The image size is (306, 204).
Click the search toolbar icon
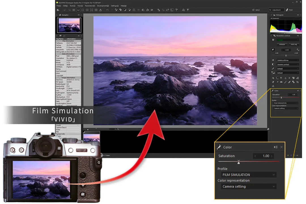point(183,10)
